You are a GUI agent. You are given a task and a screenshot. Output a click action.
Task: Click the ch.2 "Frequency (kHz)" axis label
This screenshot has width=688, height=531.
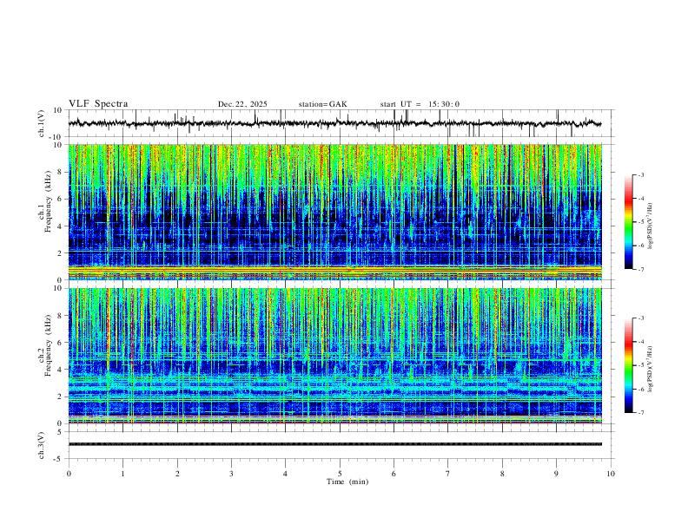[49, 344]
